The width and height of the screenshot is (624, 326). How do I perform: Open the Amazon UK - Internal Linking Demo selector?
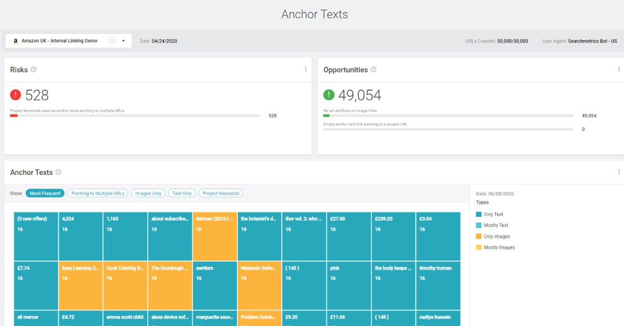(x=69, y=41)
